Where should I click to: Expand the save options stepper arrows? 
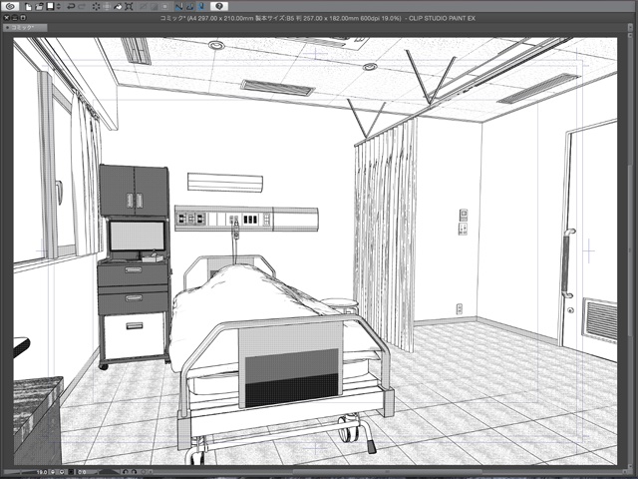tap(59, 7)
